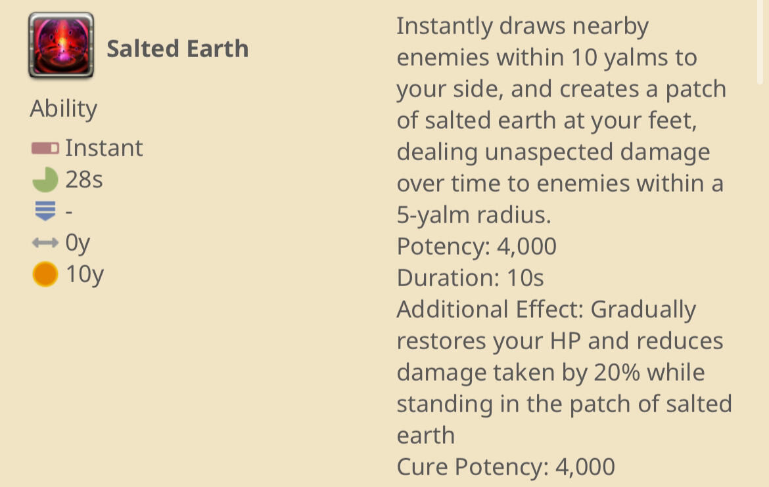Click the Potency: 4,000 line

pos(477,246)
